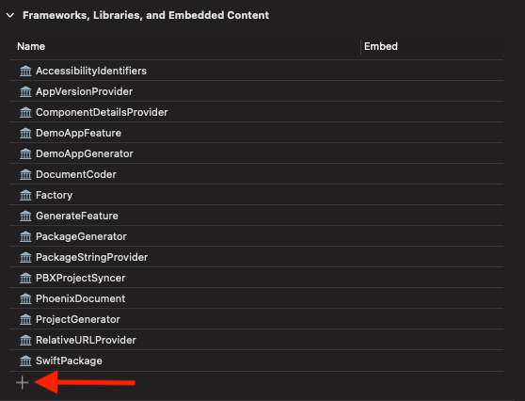Select the ComponentDetailsProvider name text
525x401 pixels.
102,113
